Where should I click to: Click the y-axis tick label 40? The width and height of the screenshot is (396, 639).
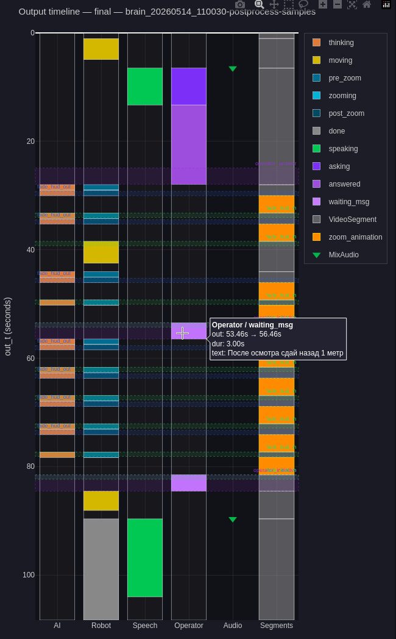[30, 250]
